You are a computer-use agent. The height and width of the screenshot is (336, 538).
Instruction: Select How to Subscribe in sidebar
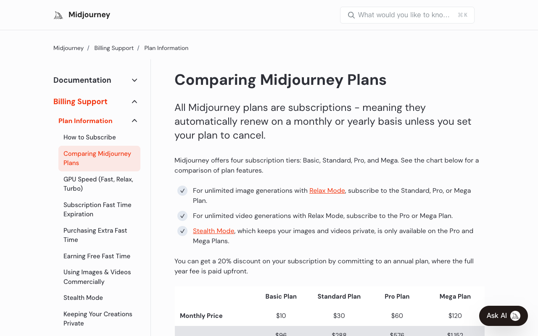(90, 137)
